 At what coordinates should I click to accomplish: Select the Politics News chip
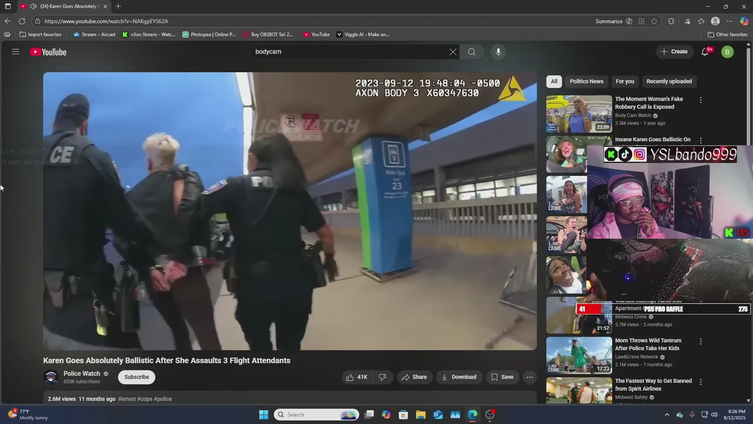587,81
